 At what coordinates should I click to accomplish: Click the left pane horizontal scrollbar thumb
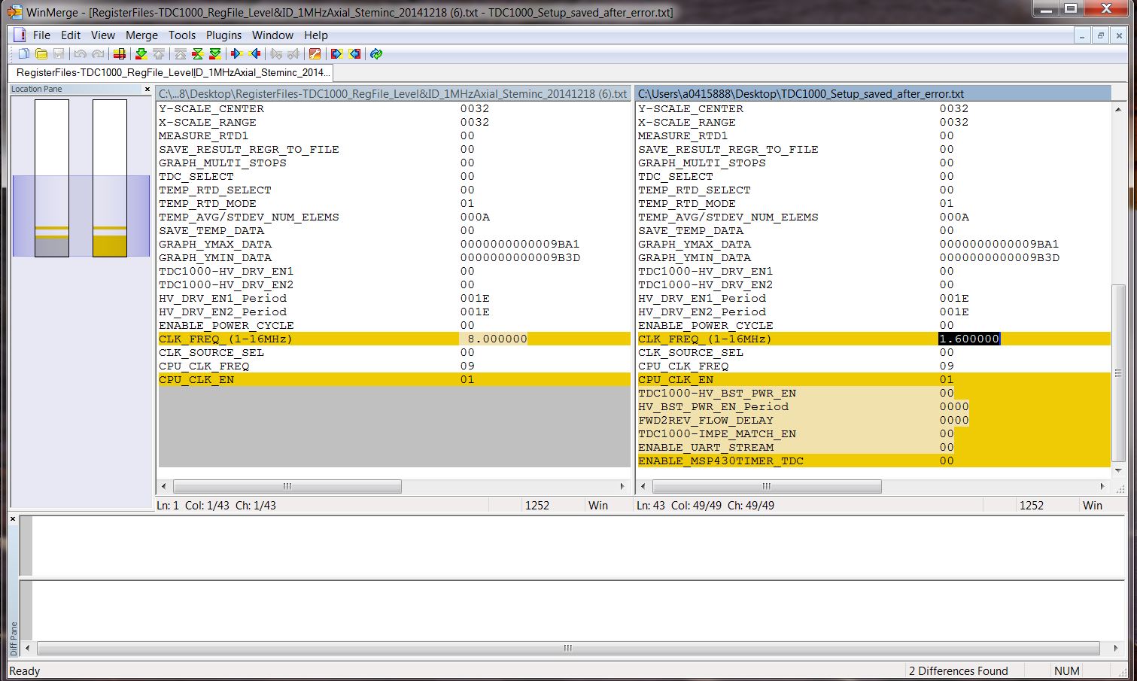tap(287, 486)
